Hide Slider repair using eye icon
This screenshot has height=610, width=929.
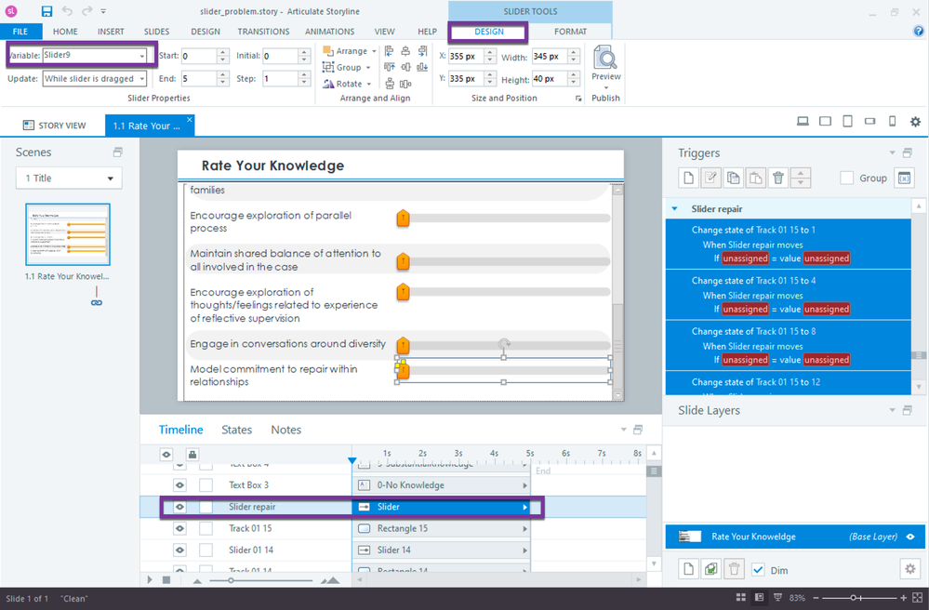179,507
